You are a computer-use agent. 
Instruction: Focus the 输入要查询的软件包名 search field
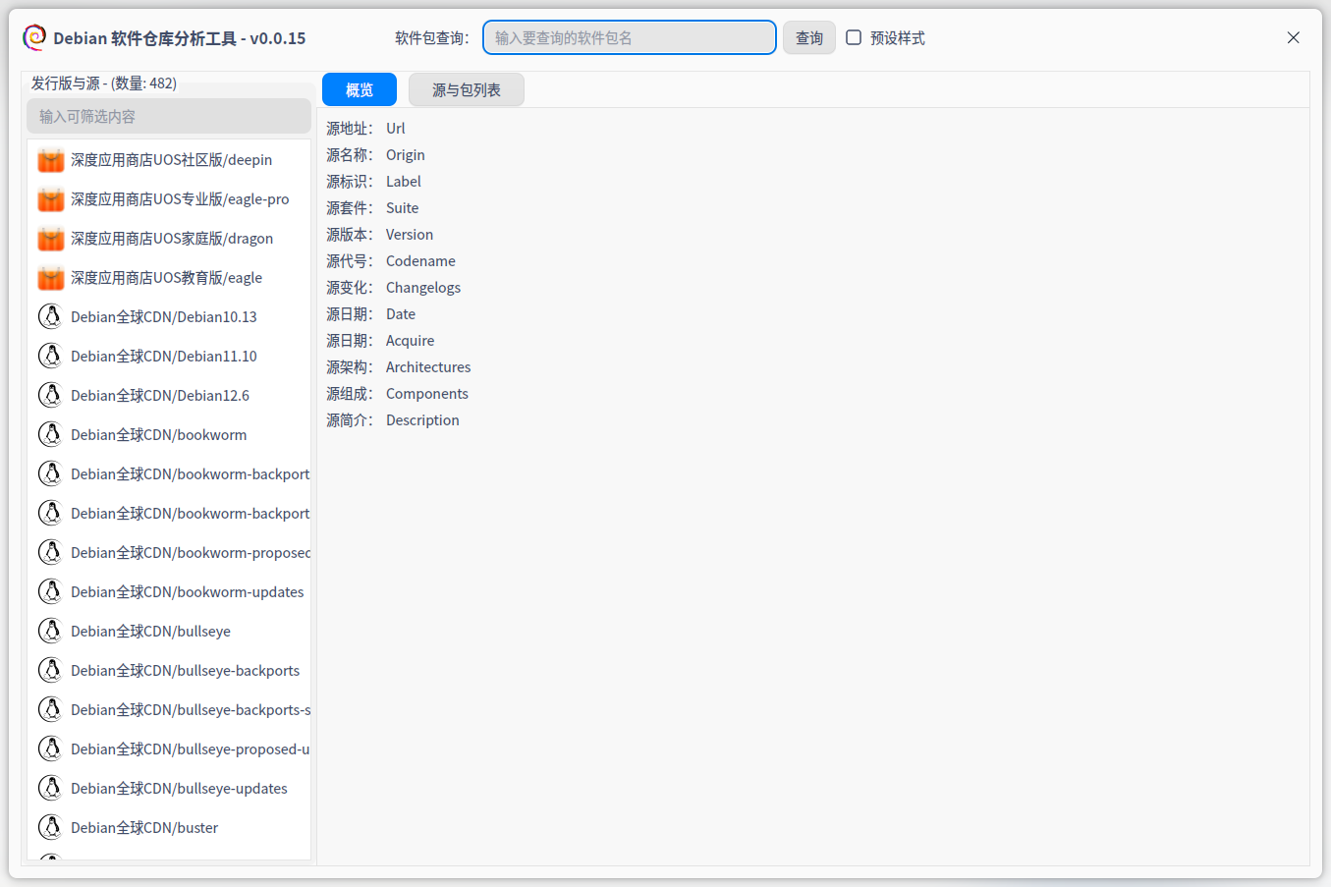(630, 37)
